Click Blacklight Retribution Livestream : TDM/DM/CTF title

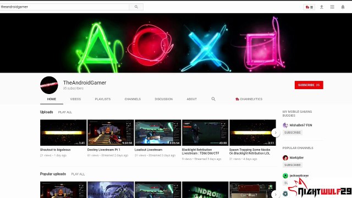tap(200, 152)
